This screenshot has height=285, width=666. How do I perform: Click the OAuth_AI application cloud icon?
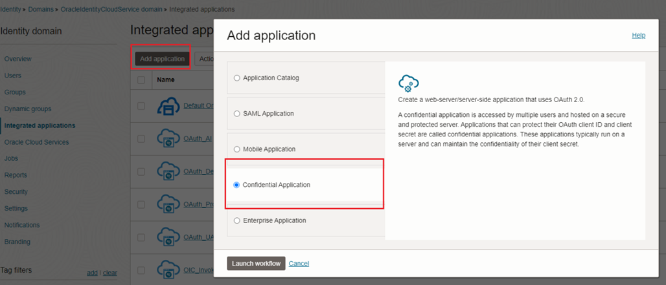tap(168, 138)
